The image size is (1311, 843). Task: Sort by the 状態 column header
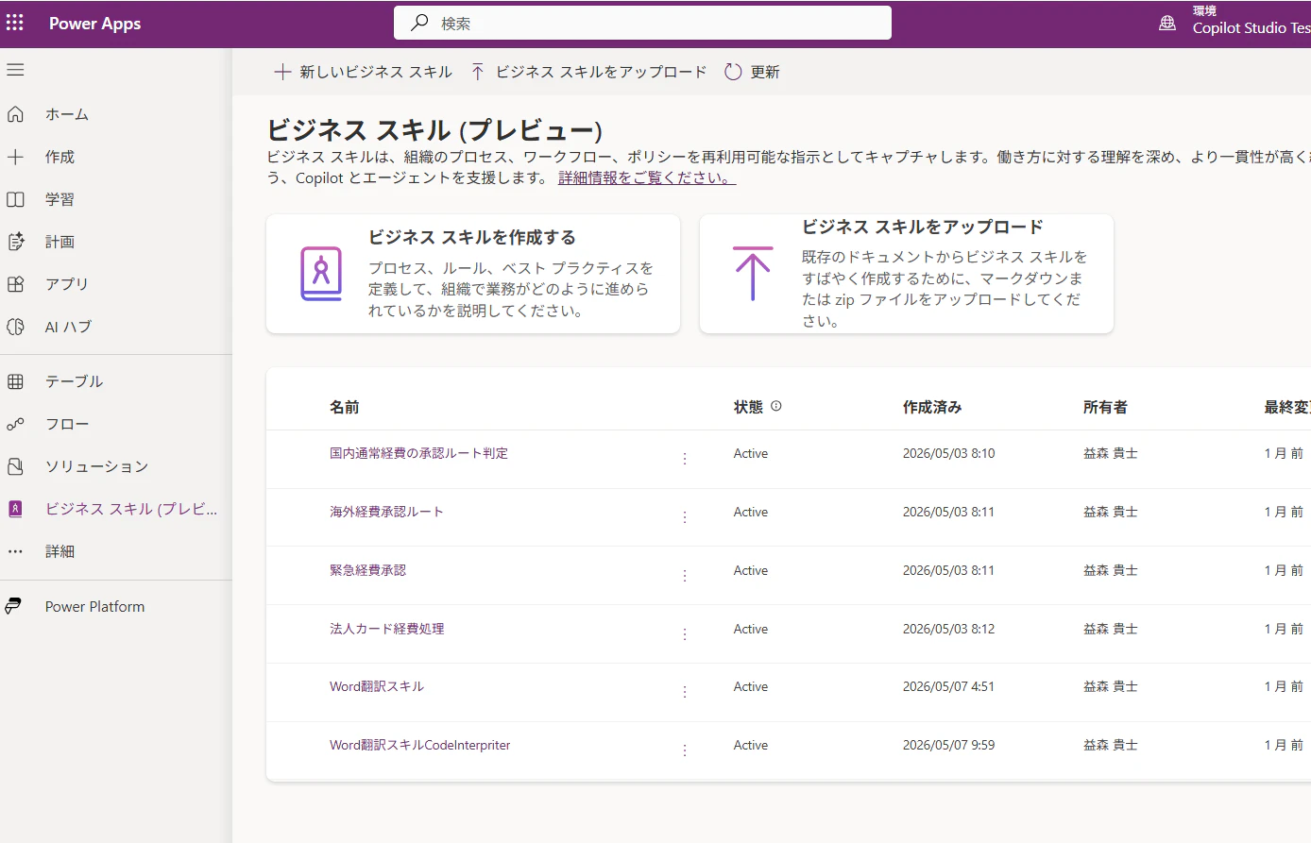pyautogui.click(x=748, y=407)
